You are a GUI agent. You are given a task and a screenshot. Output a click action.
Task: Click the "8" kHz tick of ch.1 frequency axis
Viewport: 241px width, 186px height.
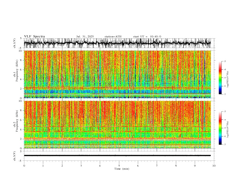tap(21, 60)
